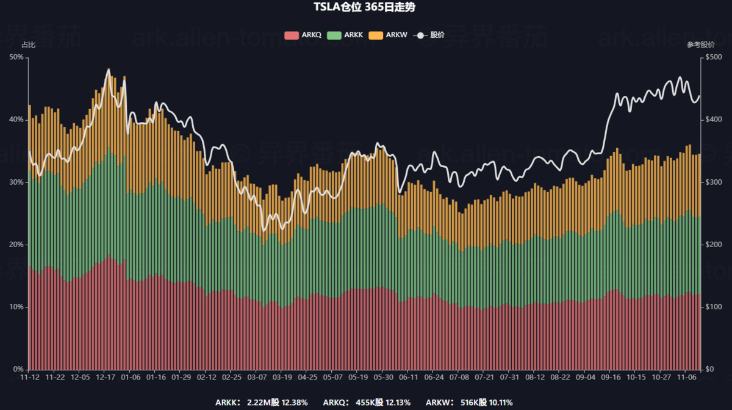Click the 占比 left axis title

click(x=28, y=45)
